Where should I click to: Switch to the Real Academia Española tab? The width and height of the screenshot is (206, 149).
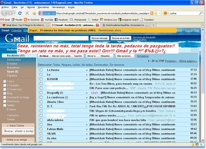pos(125,25)
